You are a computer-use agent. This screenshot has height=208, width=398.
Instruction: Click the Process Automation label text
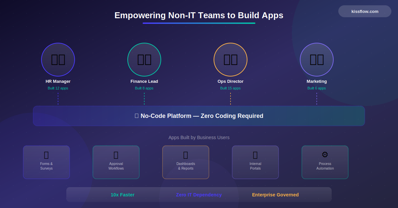pyautogui.click(x=325, y=166)
